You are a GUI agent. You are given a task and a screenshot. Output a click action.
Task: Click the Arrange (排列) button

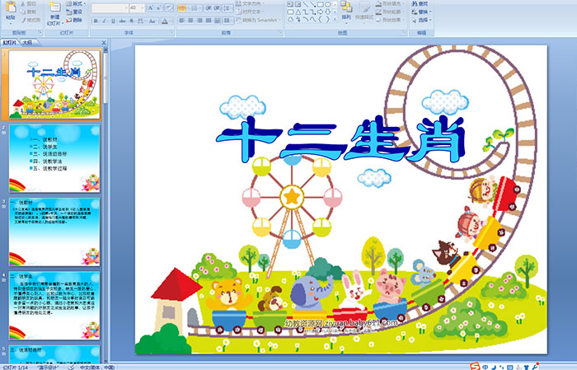[346, 12]
